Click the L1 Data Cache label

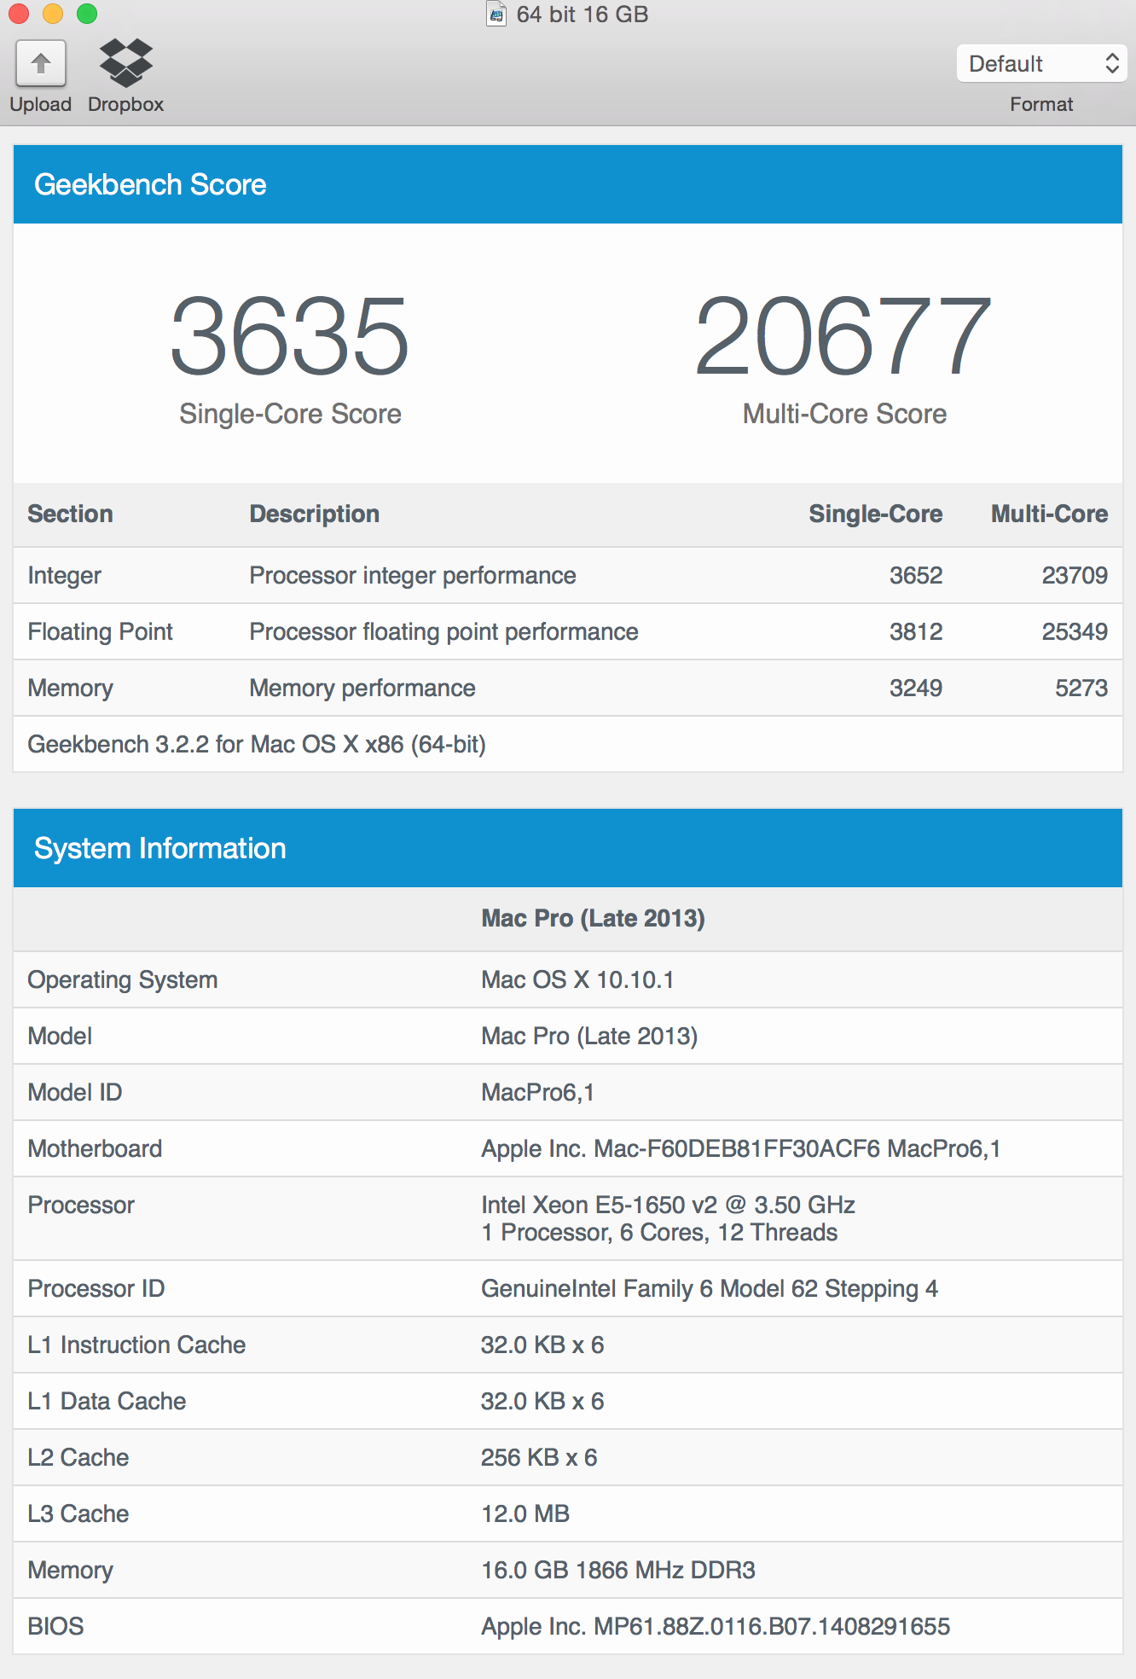(107, 1401)
